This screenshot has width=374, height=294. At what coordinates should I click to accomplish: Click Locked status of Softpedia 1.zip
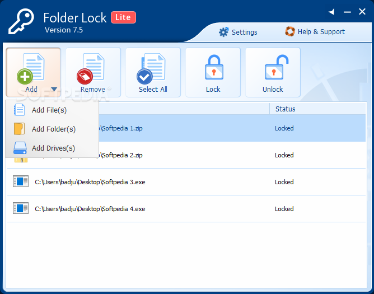click(284, 128)
